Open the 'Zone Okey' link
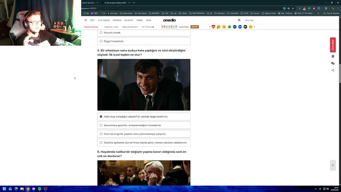Screen dimensions: 341x192 [x=184, y=27]
